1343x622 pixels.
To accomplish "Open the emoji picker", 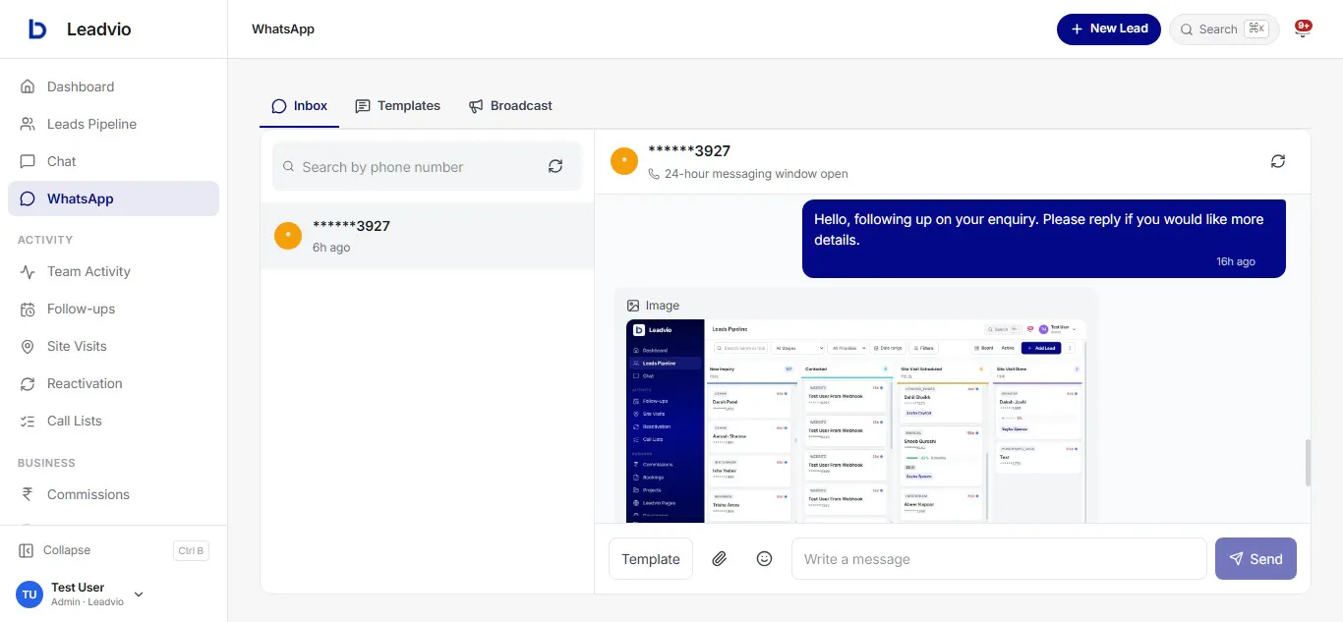I will coord(764,558).
